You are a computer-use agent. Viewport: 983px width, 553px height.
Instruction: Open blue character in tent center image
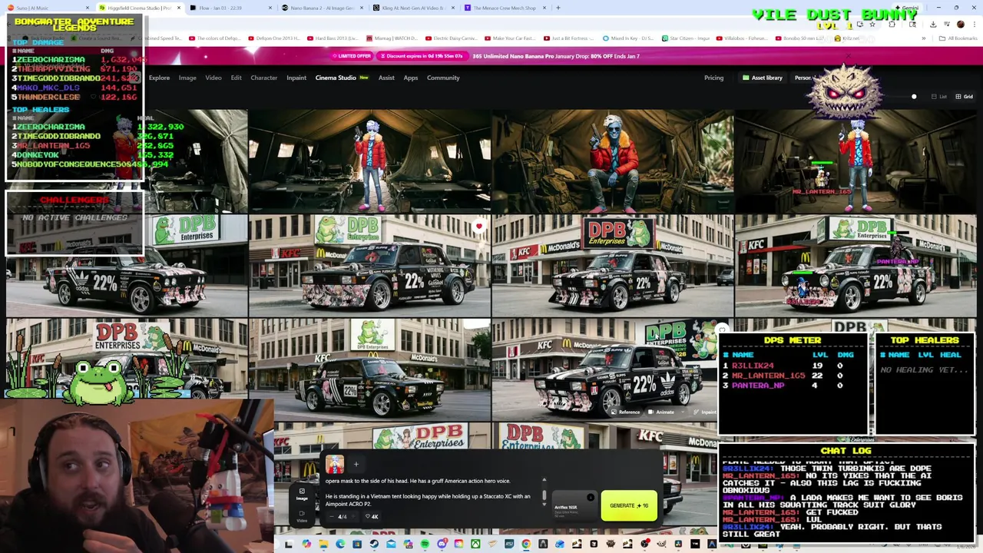point(612,161)
